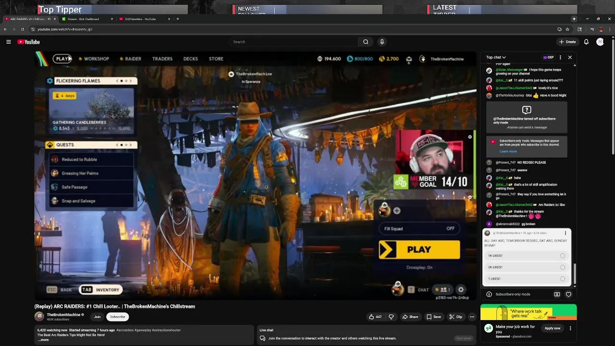Open the Top chat mode dropdown

tap(496, 57)
